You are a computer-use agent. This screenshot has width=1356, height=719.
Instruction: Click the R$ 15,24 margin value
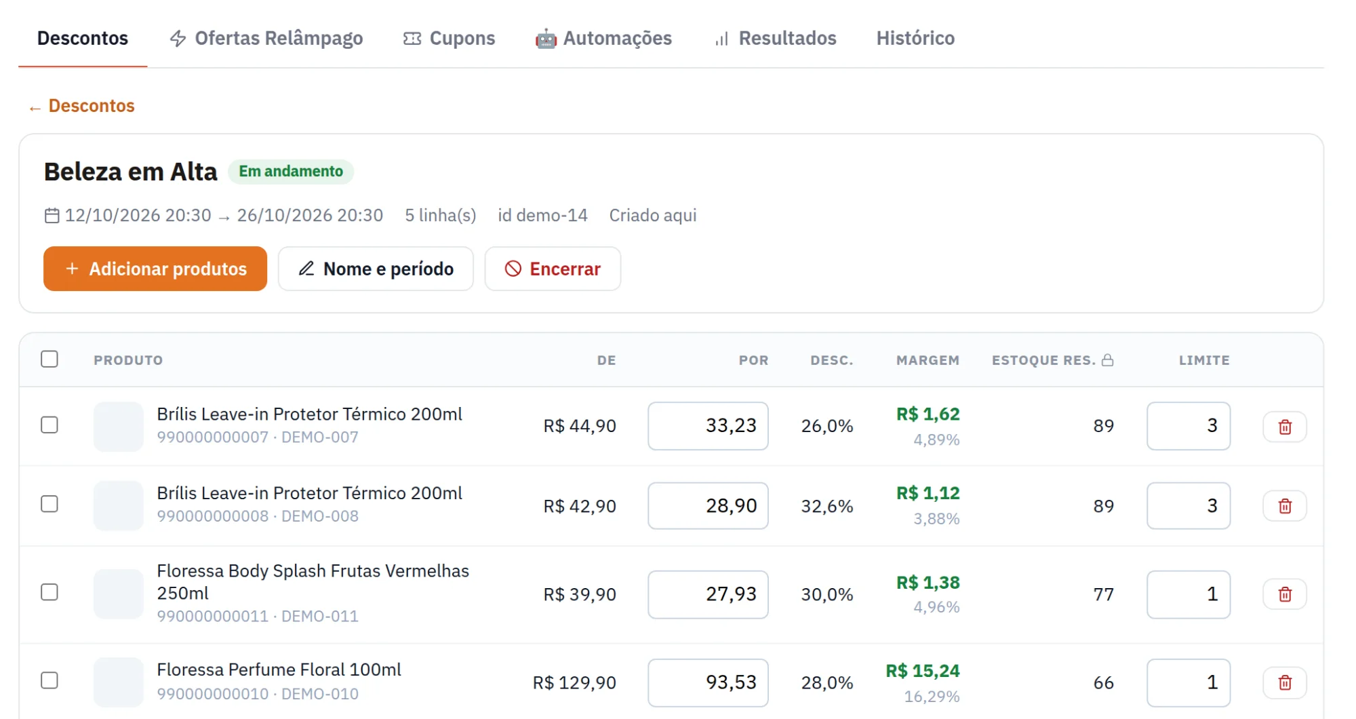923,671
